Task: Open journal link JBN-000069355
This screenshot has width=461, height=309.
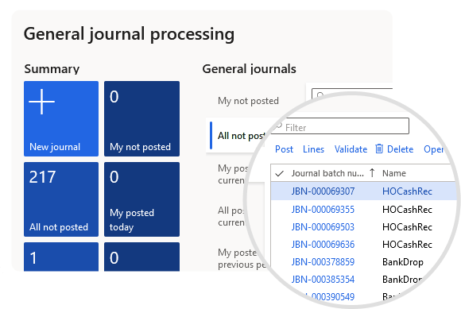Action: tap(323, 210)
